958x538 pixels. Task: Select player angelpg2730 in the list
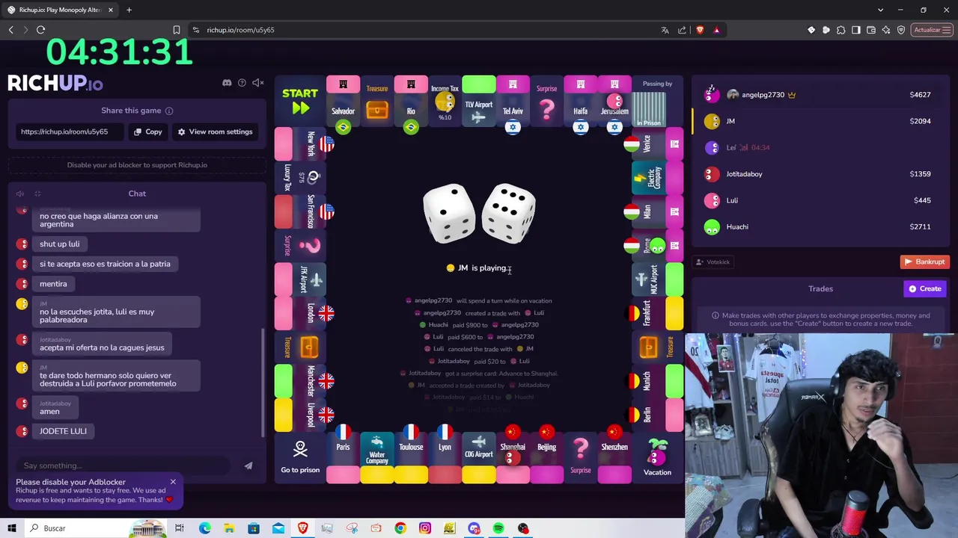(x=820, y=95)
